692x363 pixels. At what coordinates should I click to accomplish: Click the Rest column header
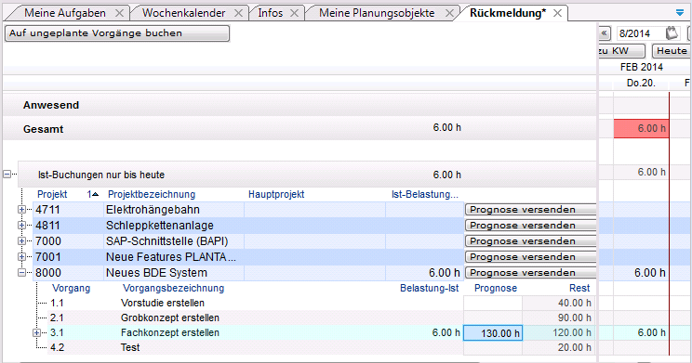[x=579, y=288]
